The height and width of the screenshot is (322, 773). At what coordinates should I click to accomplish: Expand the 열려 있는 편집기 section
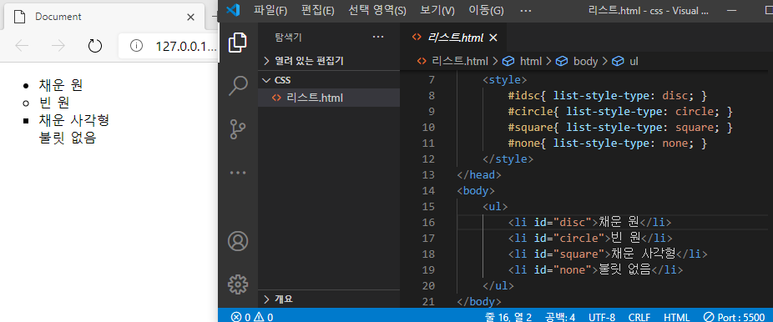tap(329, 61)
